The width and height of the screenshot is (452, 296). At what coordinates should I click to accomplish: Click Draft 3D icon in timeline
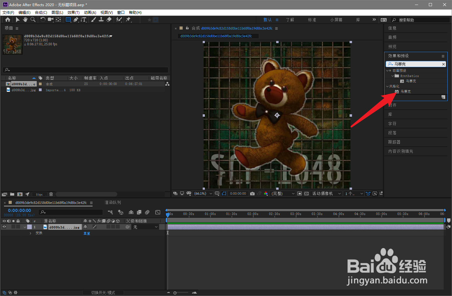(121, 212)
